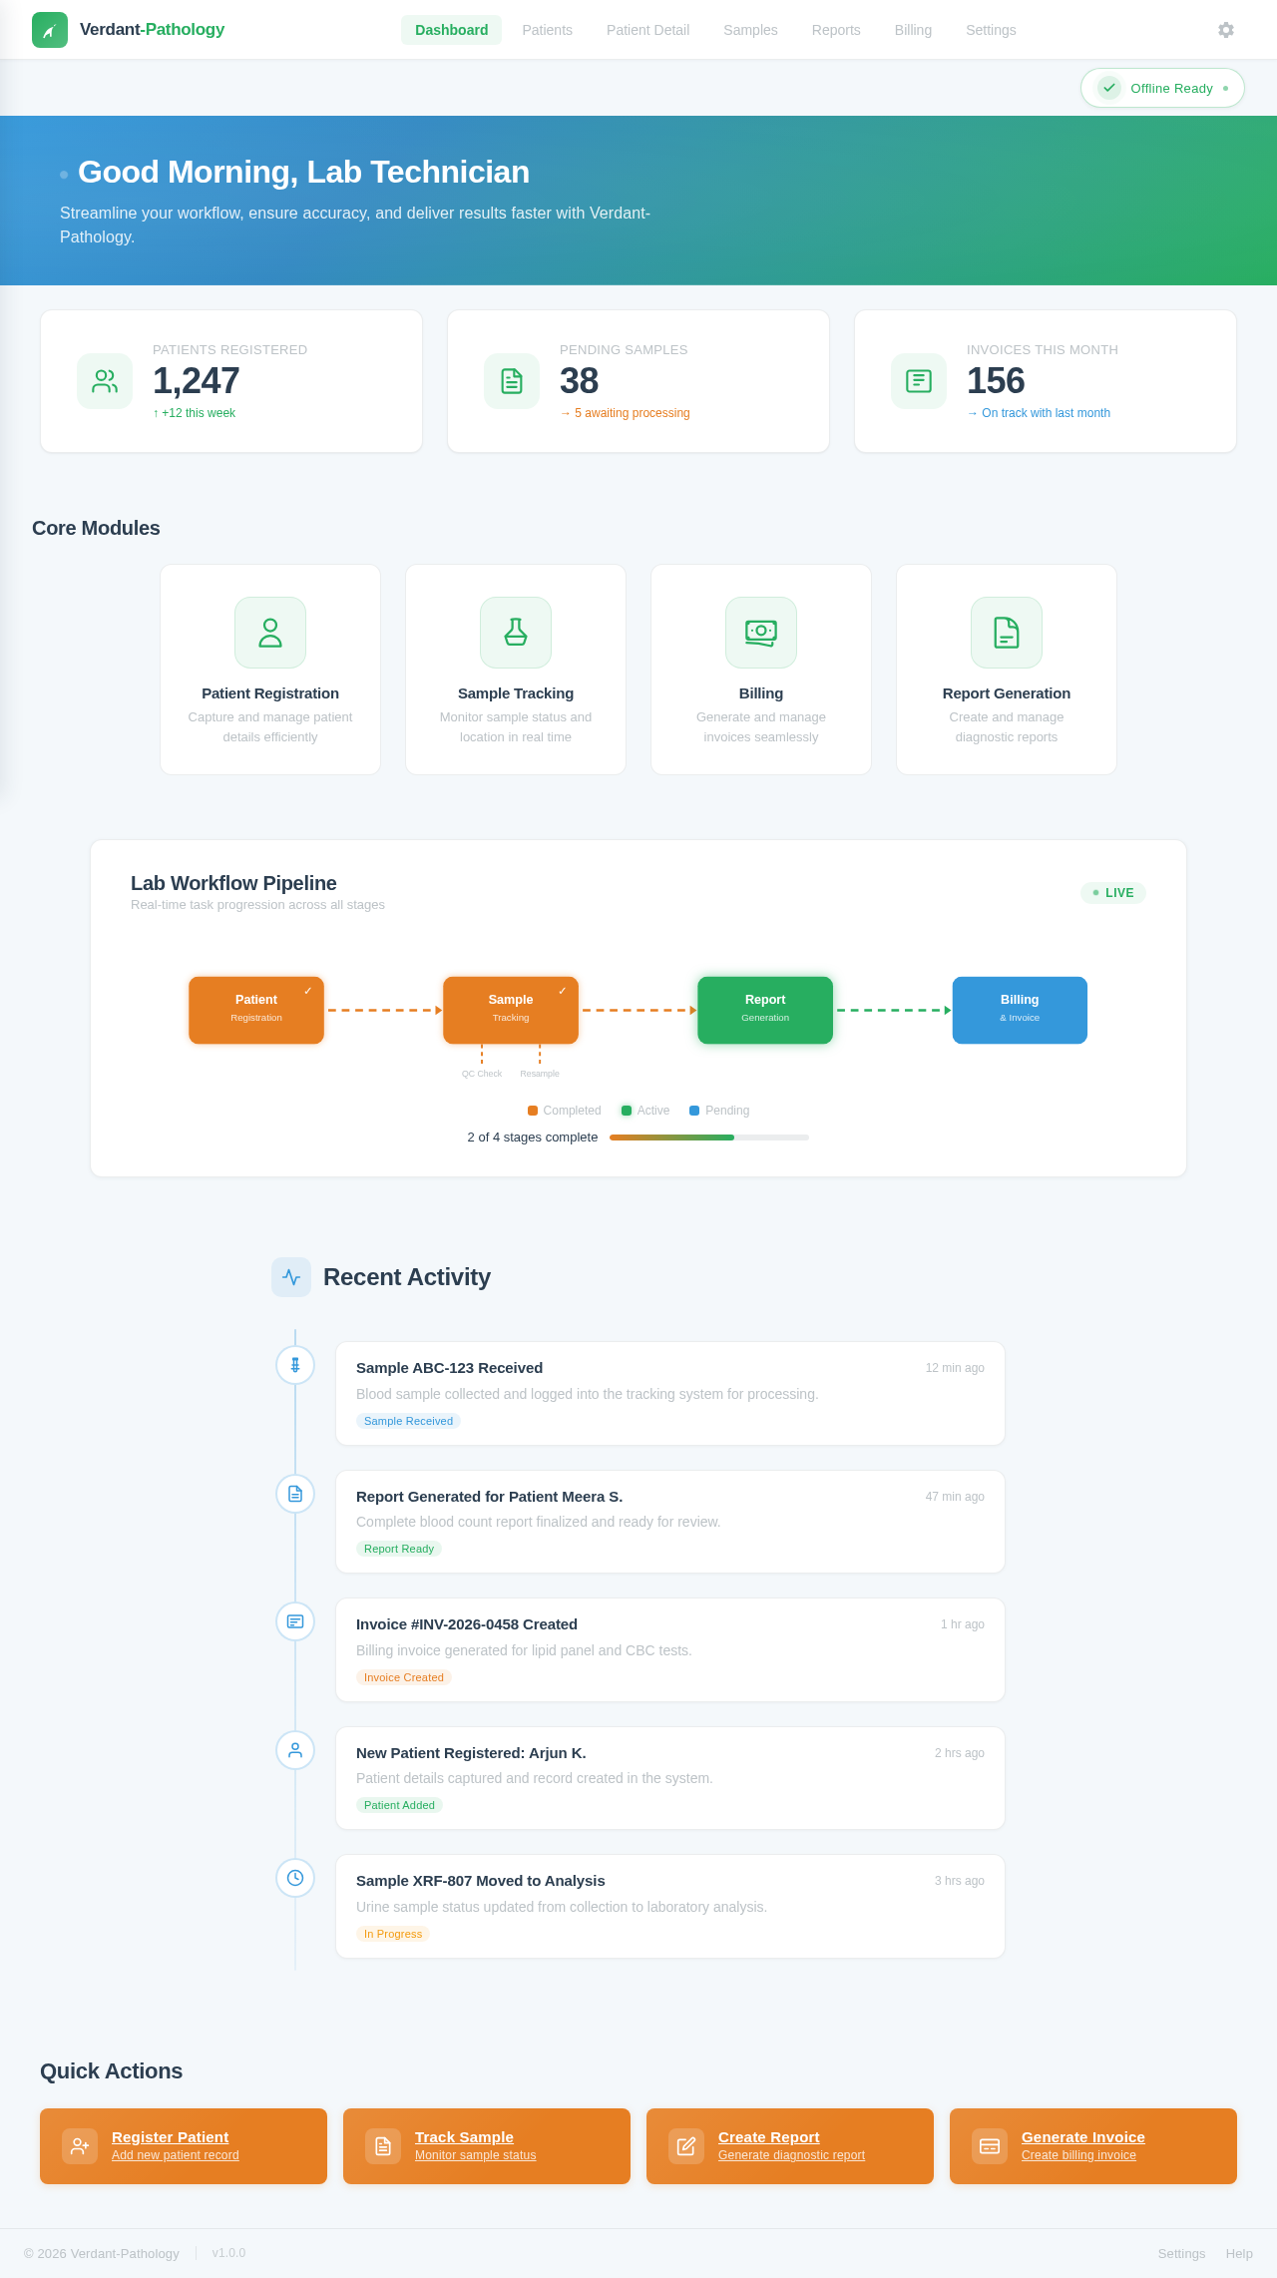Click the Resample branch label
The width and height of the screenshot is (1277, 2278).
[x=540, y=1074]
